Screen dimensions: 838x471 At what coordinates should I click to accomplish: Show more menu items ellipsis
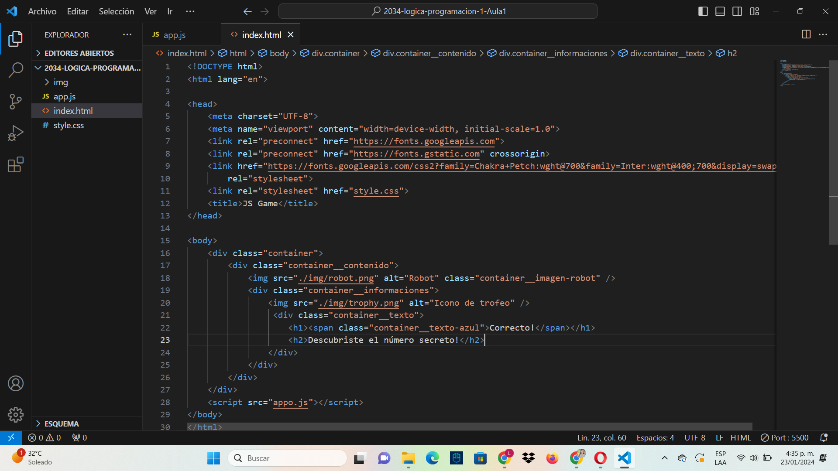(190, 11)
